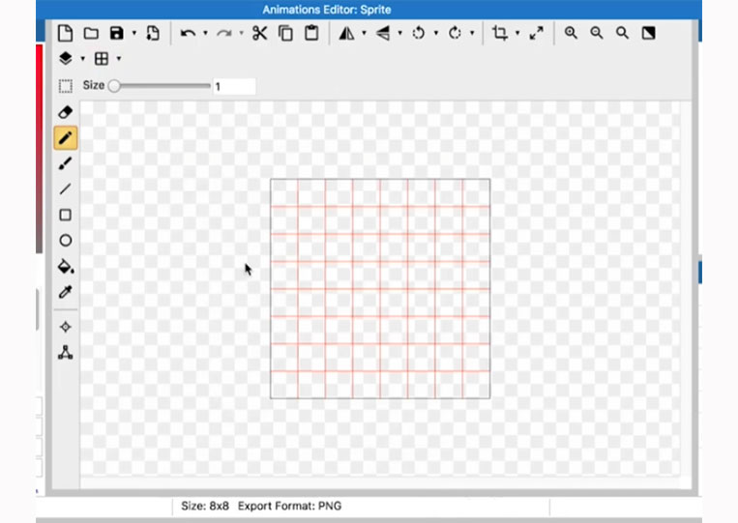Click the red gradient color bar
Image resolution: width=738 pixels, height=523 pixels.
click(x=39, y=150)
